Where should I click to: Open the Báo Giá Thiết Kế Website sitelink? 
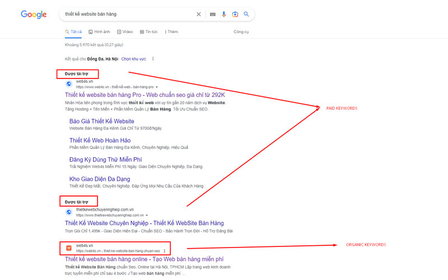(x=102, y=121)
